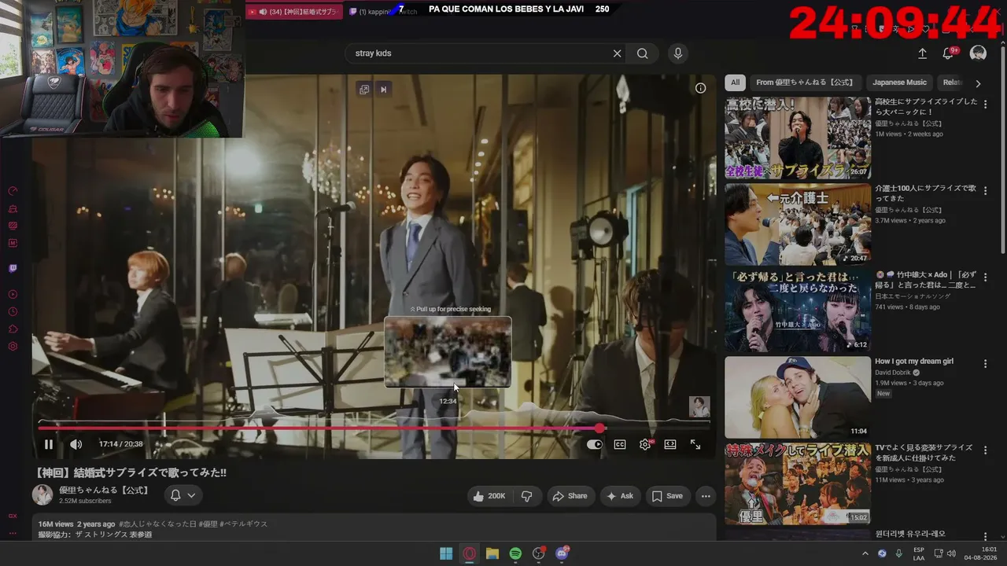1007x566 pixels.
Task: Toggle the autoplay switch in the player
Action: tap(595, 444)
